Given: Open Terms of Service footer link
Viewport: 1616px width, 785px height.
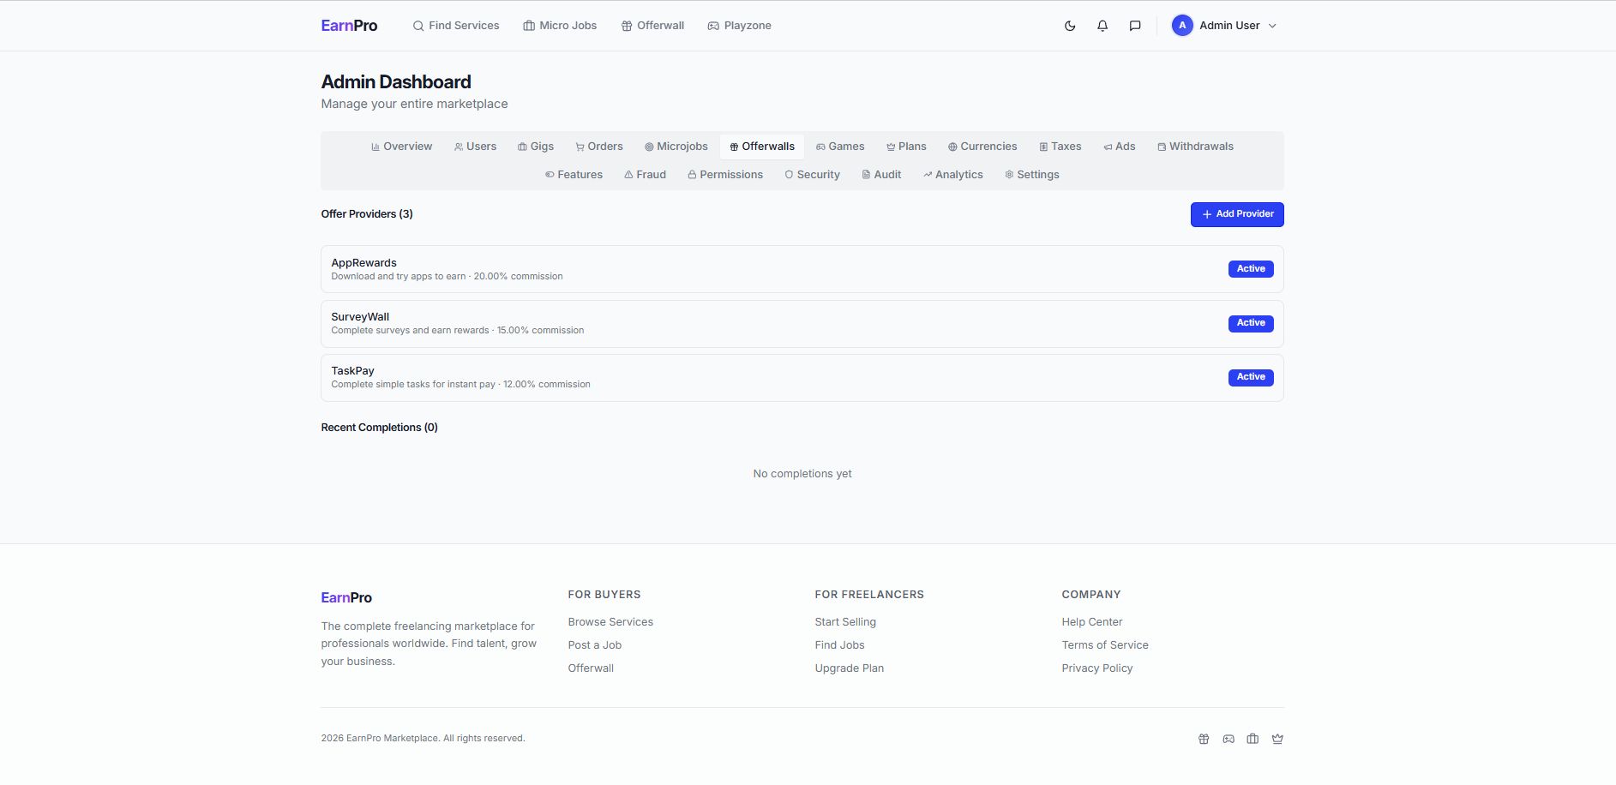Looking at the screenshot, I should [x=1104, y=645].
